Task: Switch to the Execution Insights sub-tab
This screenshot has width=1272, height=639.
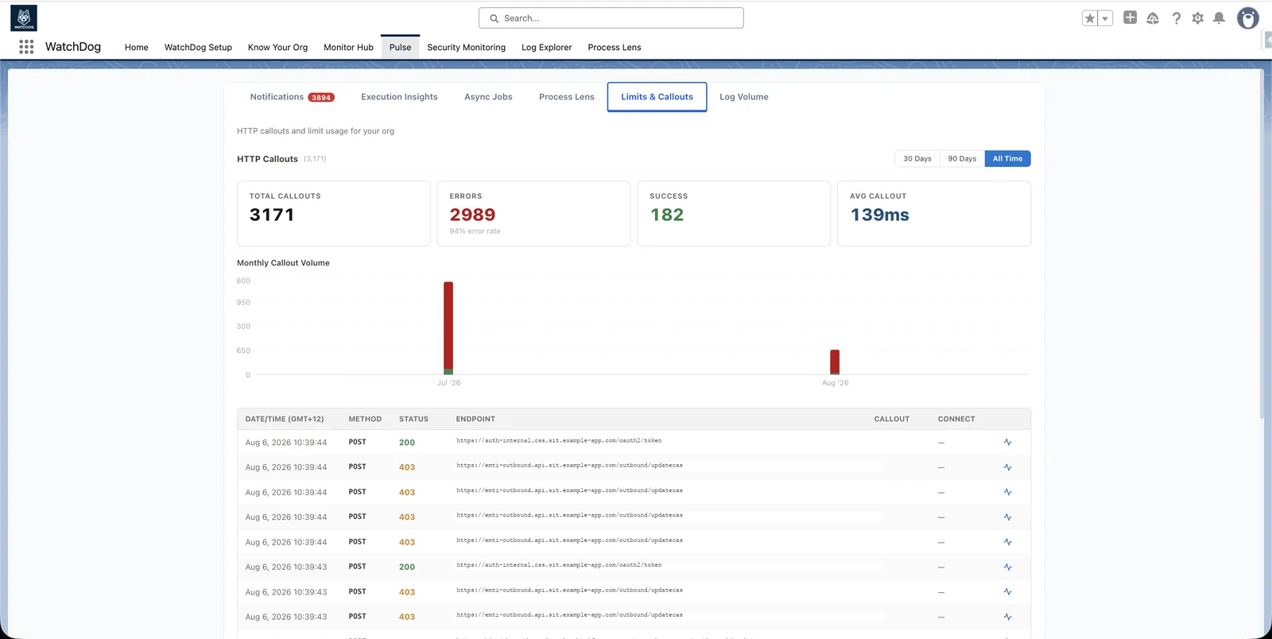Action: pyautogui.click(x=399, y=97)
